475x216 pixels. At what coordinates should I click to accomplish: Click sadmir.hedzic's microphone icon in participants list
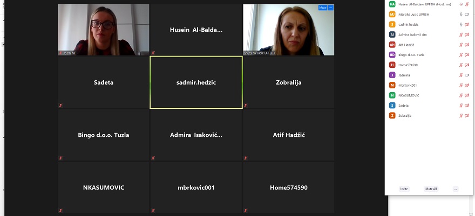pyautogui.click(x=461, y=24)
